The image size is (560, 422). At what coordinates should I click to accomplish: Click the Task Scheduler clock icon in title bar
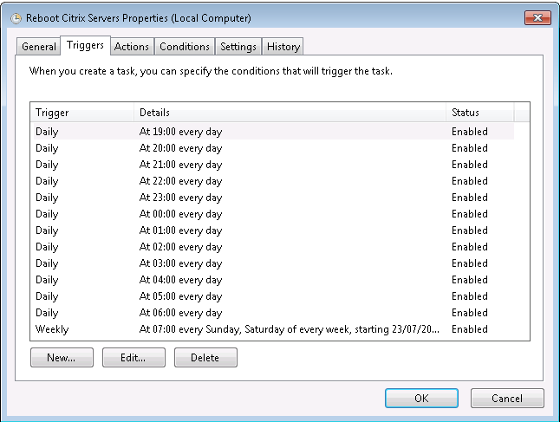[x=16, y=18]
